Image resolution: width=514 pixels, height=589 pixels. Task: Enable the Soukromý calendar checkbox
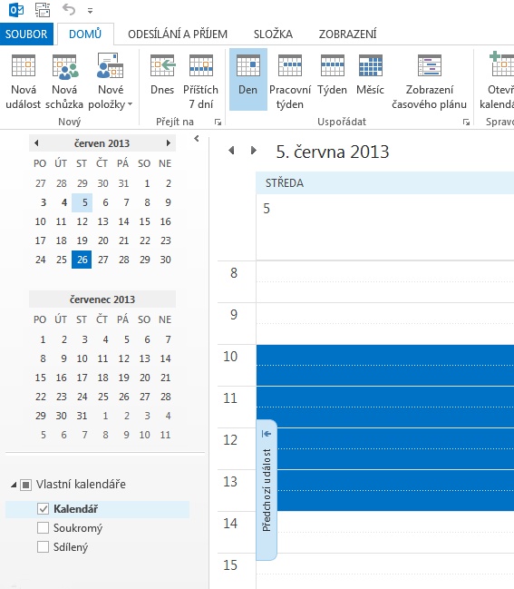pos(44,528)
